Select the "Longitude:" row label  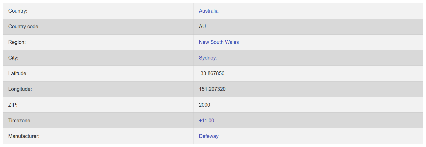[20, 89]
